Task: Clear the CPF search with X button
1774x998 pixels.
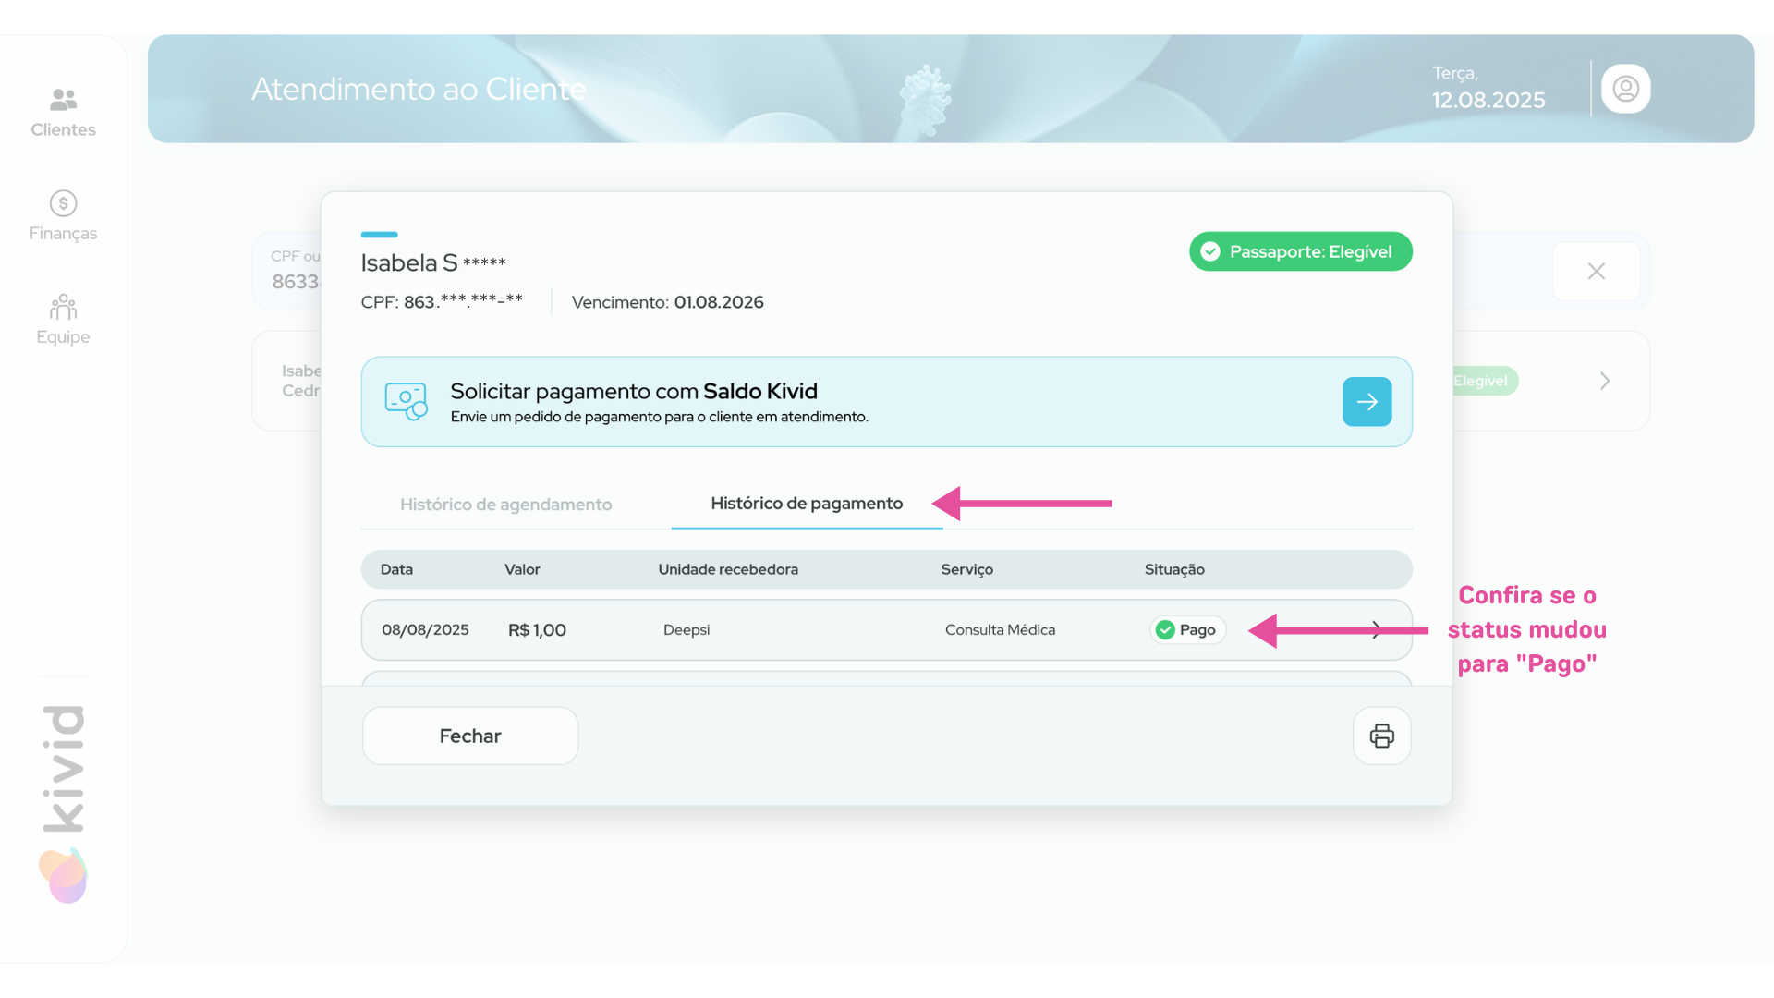Action: coord(1596,271)
